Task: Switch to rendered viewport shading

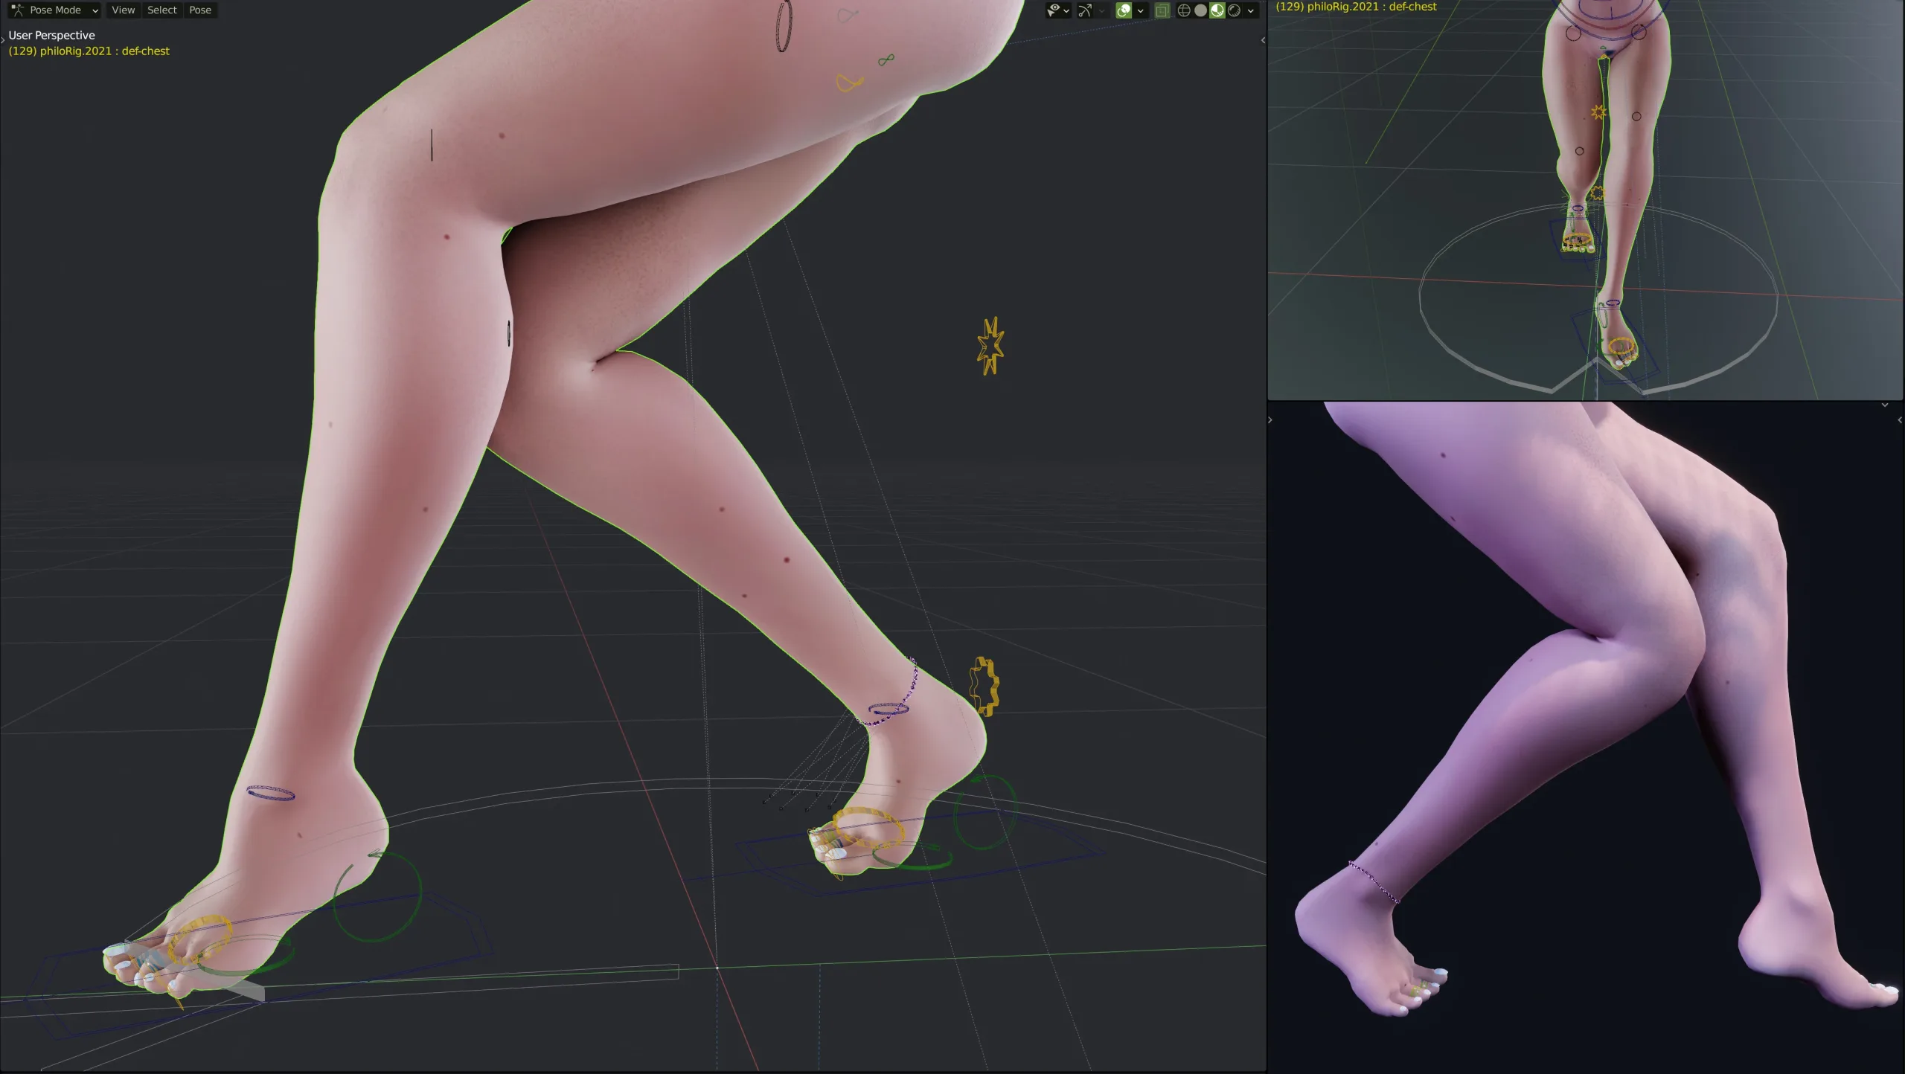Action: coord(1235,10)
